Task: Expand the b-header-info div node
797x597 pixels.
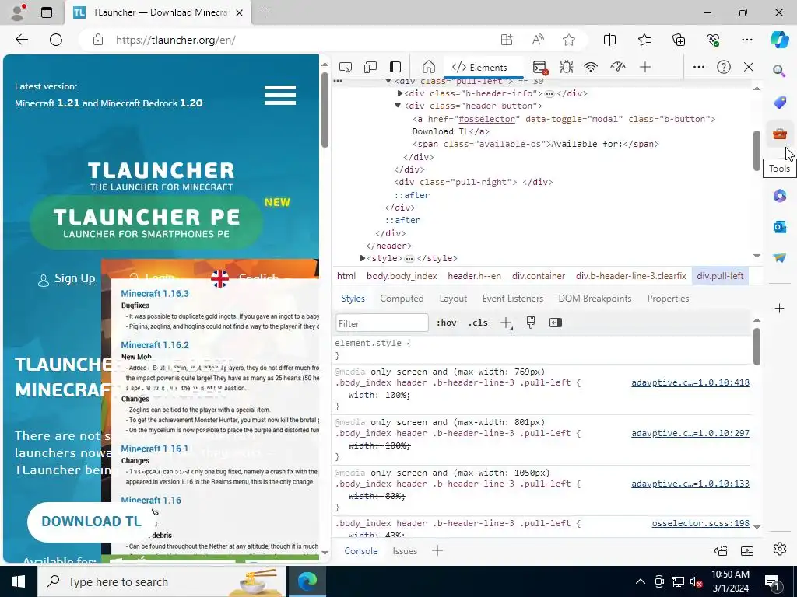Action: coord(399,93)
